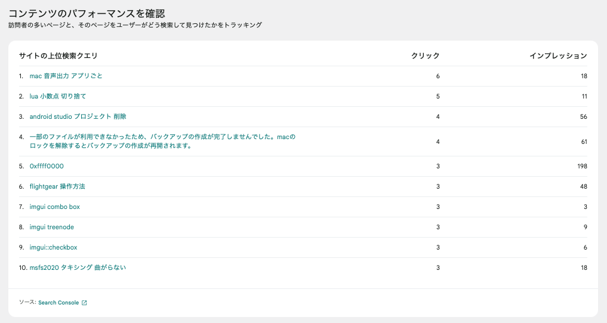Open the Search Console source link

point(58,303)
